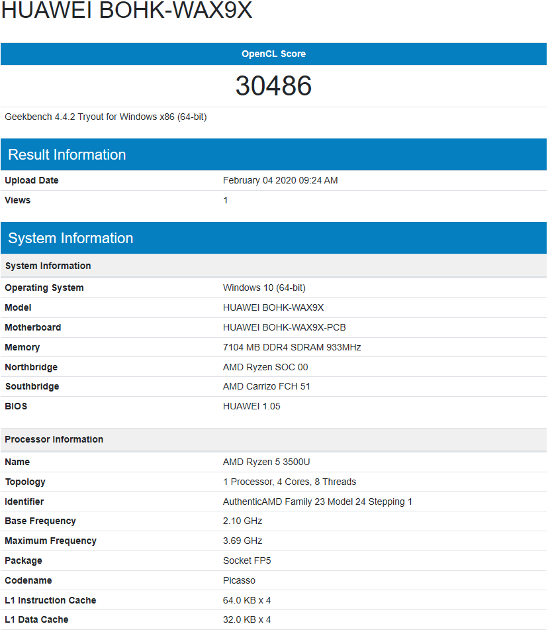
Task: Click the Upload Date label
Action: tap(32, 180)
